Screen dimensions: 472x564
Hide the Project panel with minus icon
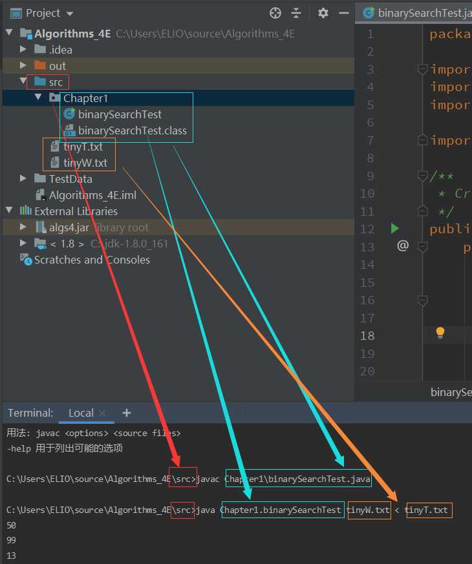coord(344,14)
